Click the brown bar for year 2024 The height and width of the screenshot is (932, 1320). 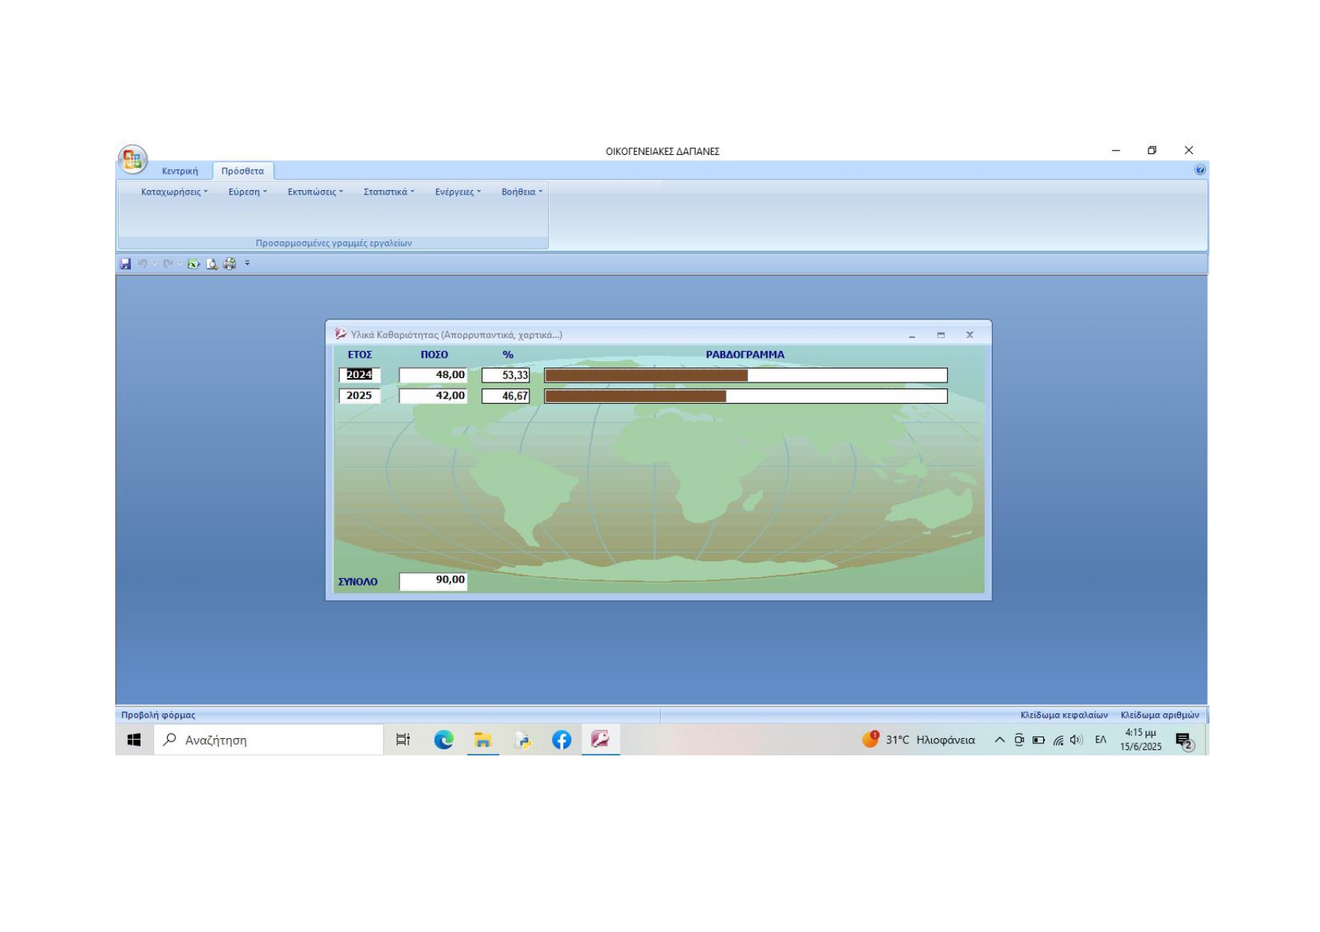click(645, 376)
